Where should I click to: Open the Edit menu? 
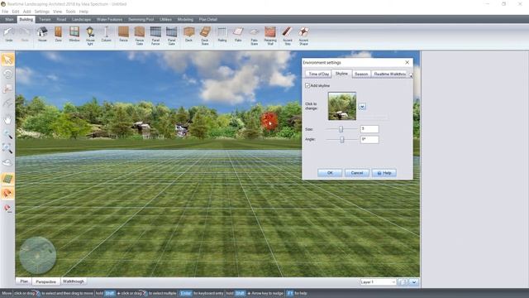pyautogui.click(x=16, y=12)
